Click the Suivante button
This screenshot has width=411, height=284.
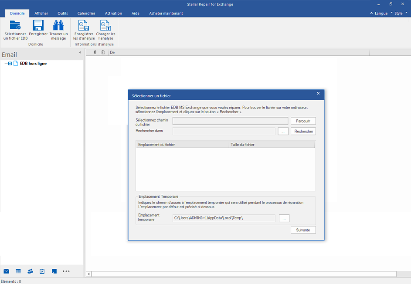[303, 230]
